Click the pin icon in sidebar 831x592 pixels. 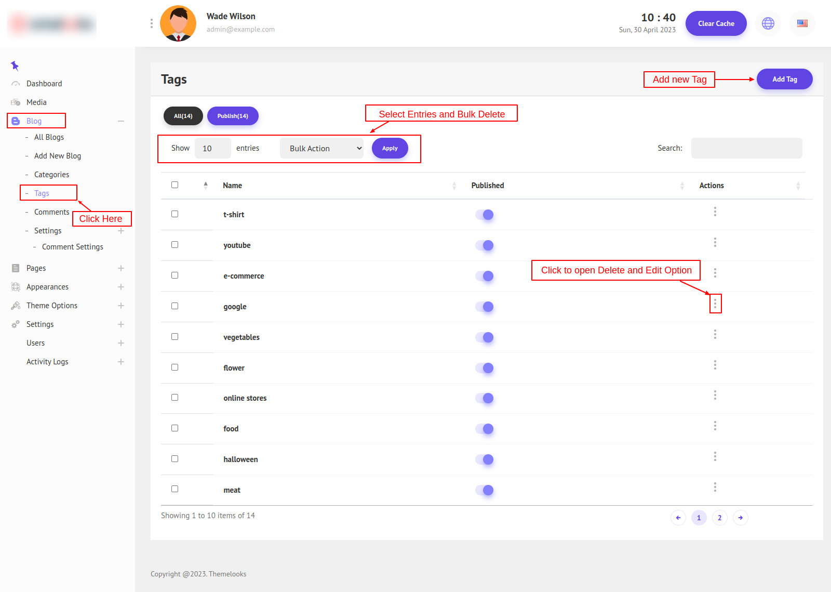coord(15,65)
